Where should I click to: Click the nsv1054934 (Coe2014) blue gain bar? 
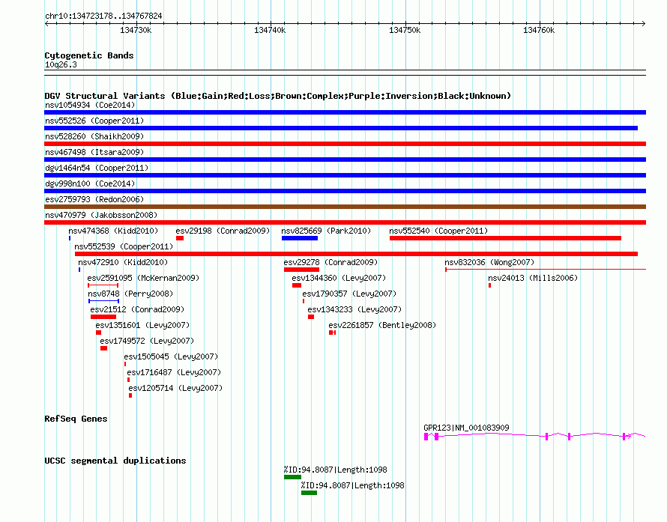pyautogui.click(x=345, y=112)
